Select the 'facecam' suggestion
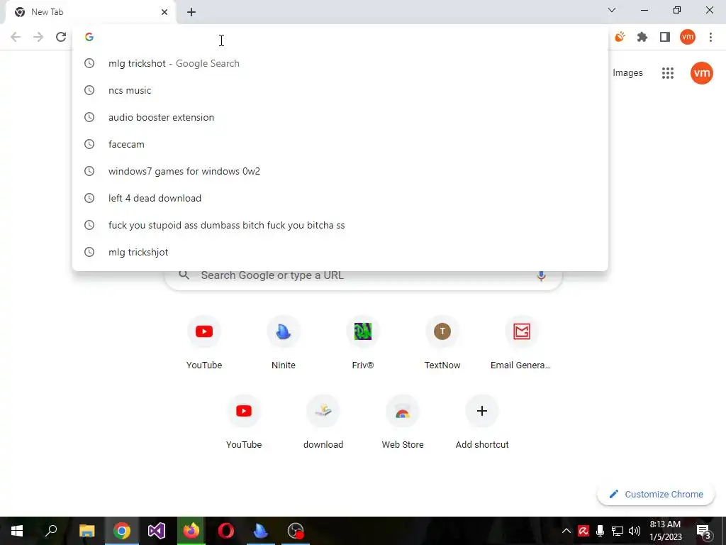This screenshot has width=726, height=545. (340, 144)
